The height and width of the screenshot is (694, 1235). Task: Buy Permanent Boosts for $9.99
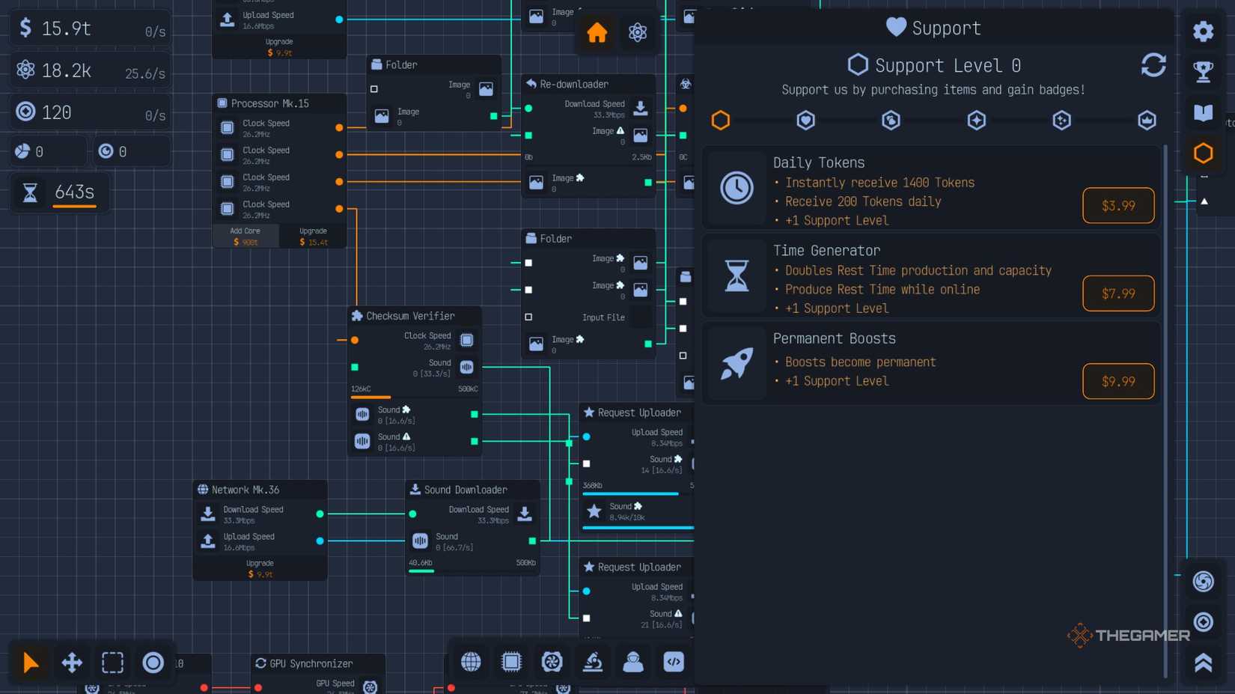(1117, 381)
